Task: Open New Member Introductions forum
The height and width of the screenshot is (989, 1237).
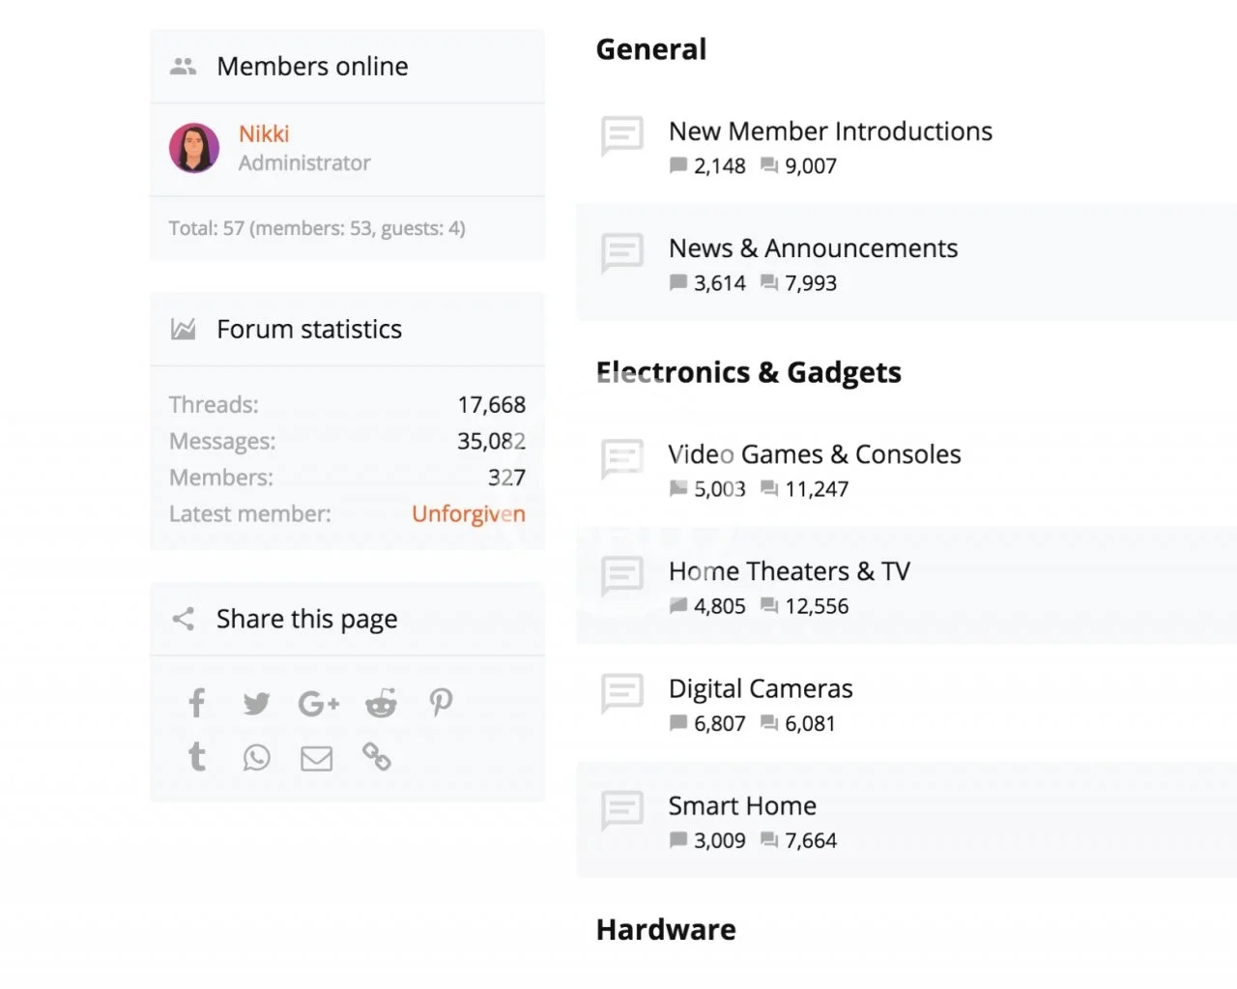Action: click(830, 131)
